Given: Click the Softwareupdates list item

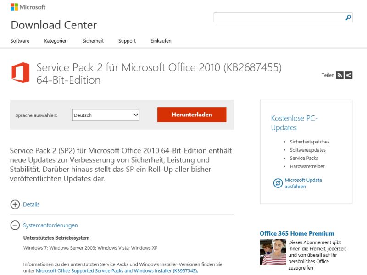Looking at the screenshot, I should click(x=307, y=150).
